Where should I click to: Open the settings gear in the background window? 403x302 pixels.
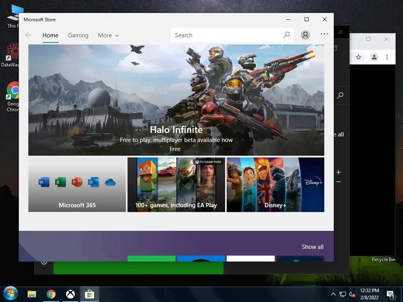[x=44, y=263]
